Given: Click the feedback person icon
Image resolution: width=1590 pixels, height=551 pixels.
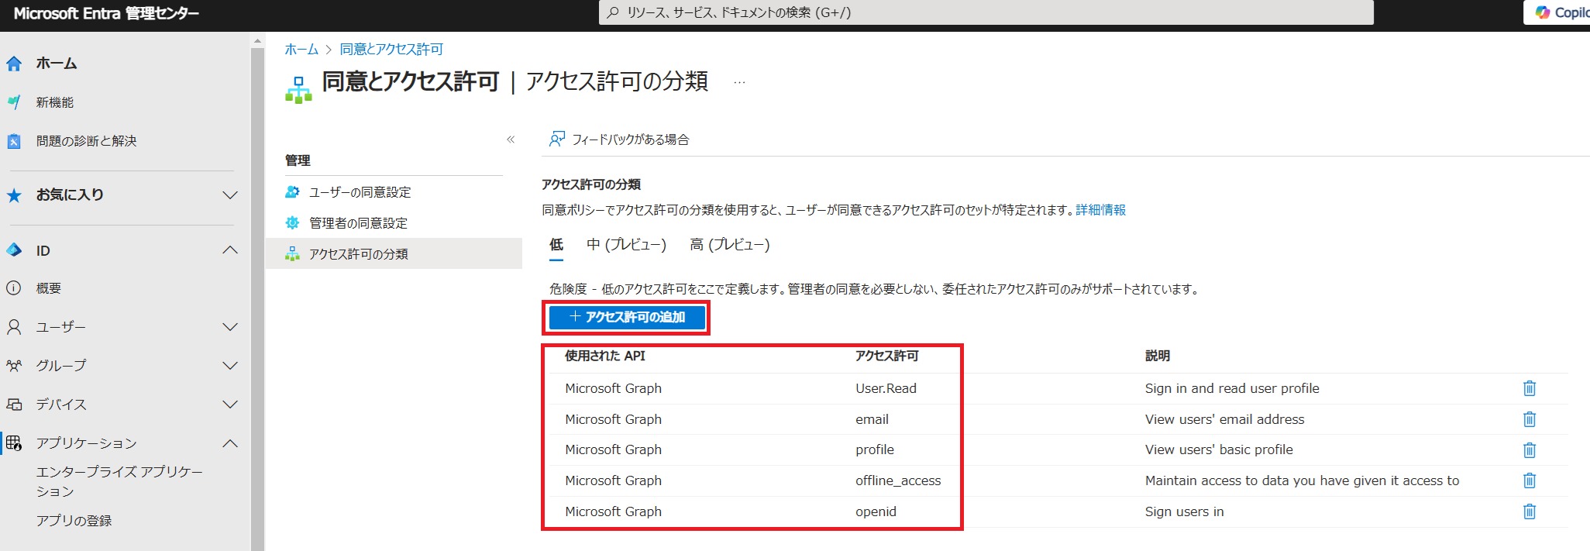Looking at the screenshot, I should coord(556,139).
